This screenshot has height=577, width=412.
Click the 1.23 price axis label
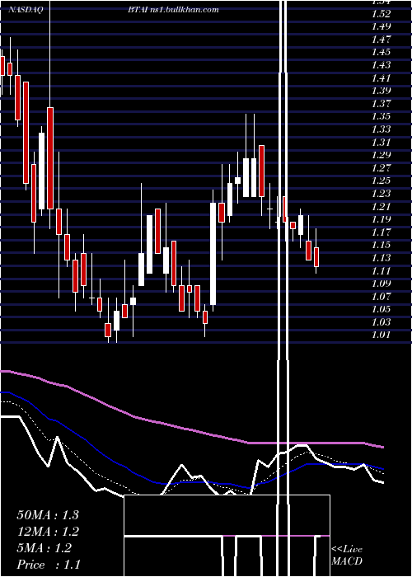pyautogui.click(x=381, y=194)
